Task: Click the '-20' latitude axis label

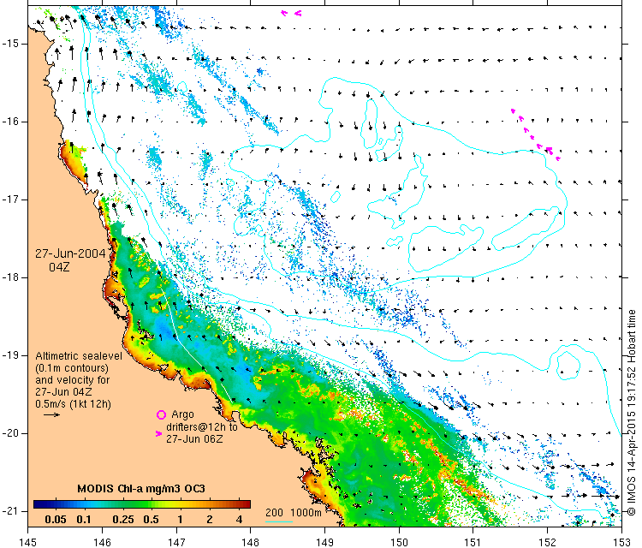Action: [x=9, y=433]
